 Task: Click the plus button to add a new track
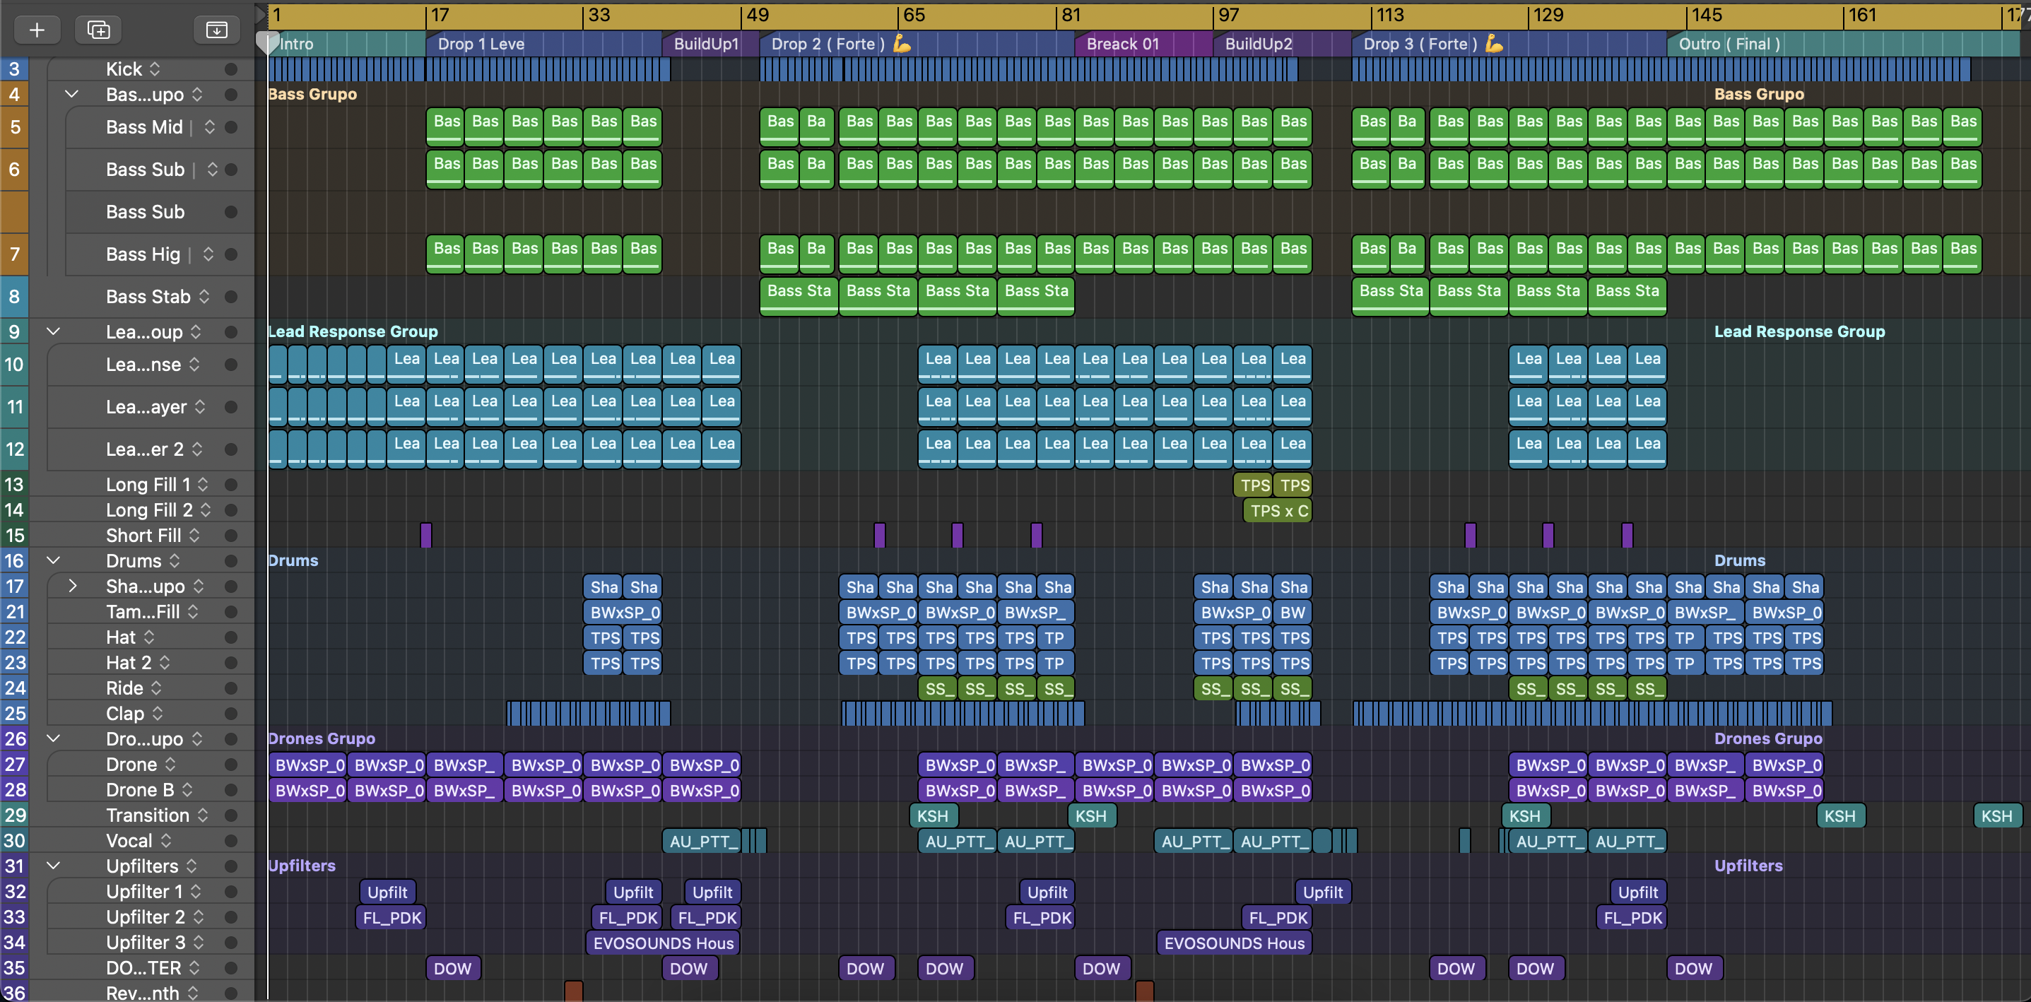click(x=37, y=30)
